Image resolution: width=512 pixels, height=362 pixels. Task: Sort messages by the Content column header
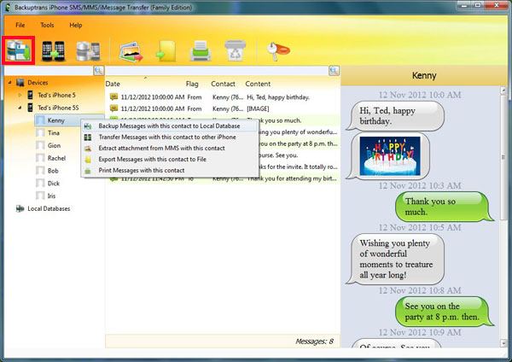258,84
